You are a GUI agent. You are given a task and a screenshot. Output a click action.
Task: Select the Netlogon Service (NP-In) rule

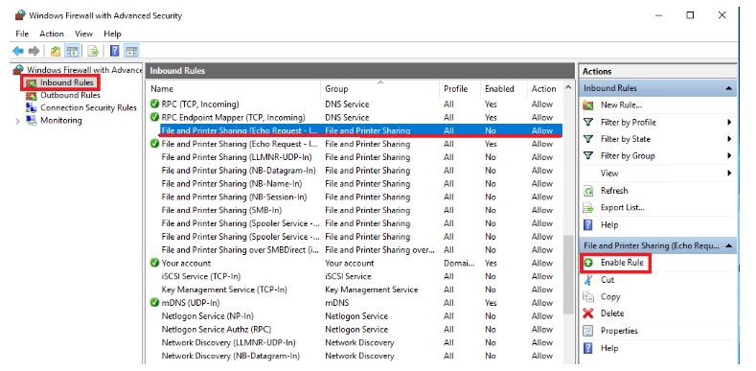355,316
